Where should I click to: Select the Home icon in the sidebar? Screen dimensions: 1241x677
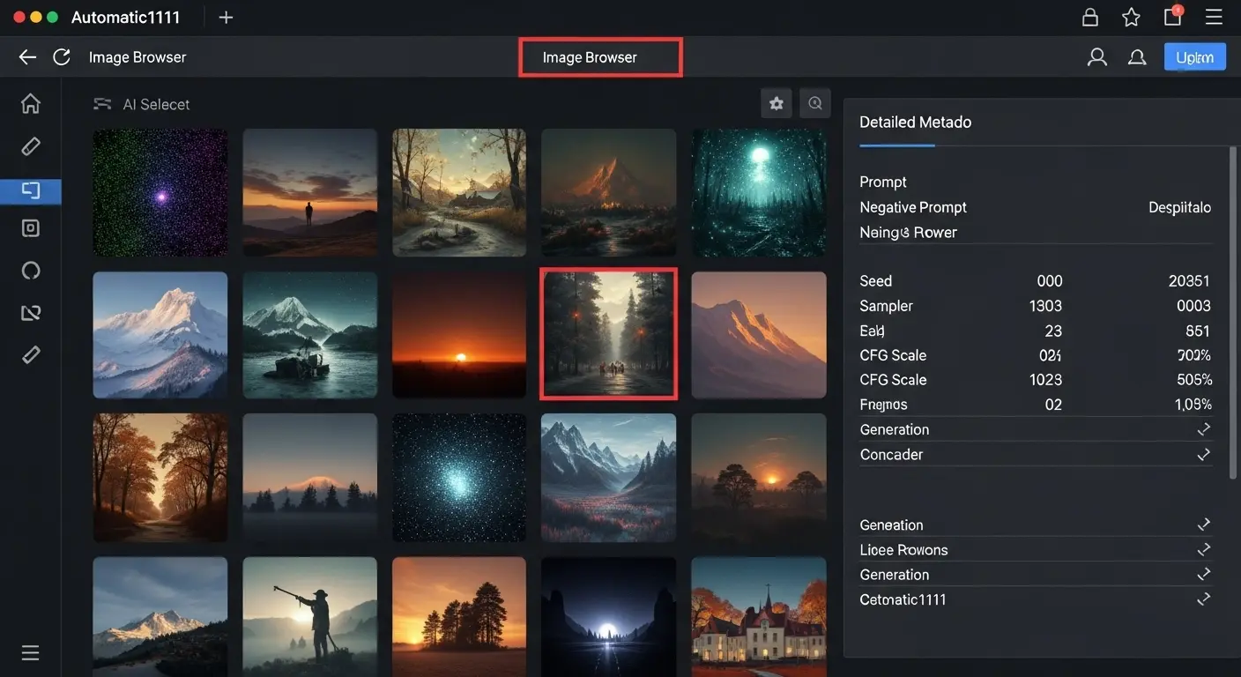pyautogui.click(x=30, y=103)
